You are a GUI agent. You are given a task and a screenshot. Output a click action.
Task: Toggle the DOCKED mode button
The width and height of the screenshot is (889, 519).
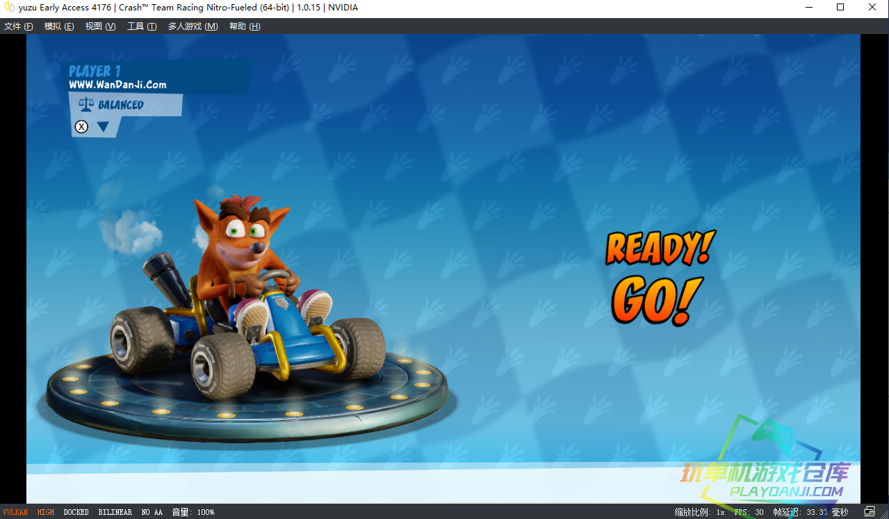point(76,512)
